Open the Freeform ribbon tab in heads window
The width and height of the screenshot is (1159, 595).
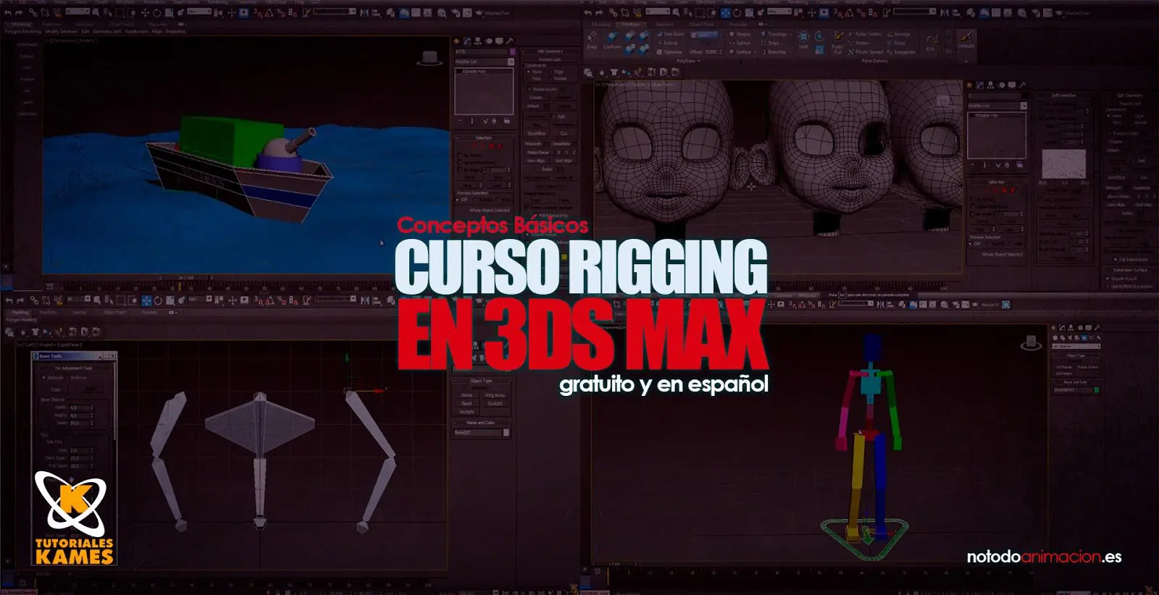click(631, 24)
